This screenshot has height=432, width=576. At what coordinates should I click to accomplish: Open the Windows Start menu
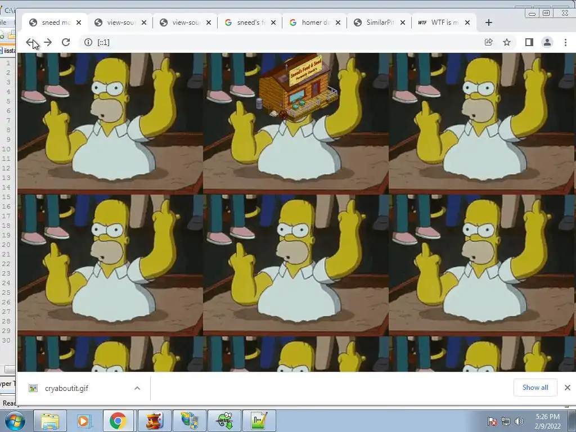15,421
